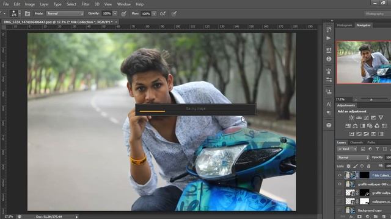
Task: Open the Paragraph panel icon
Action: point(329,113)
